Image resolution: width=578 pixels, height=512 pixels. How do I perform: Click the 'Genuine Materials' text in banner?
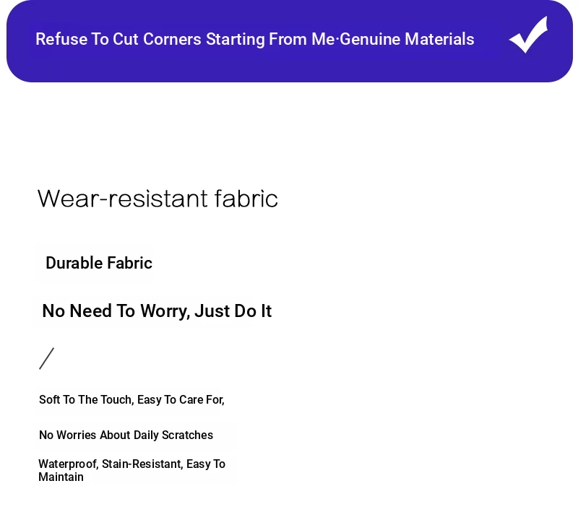point(407,40)
